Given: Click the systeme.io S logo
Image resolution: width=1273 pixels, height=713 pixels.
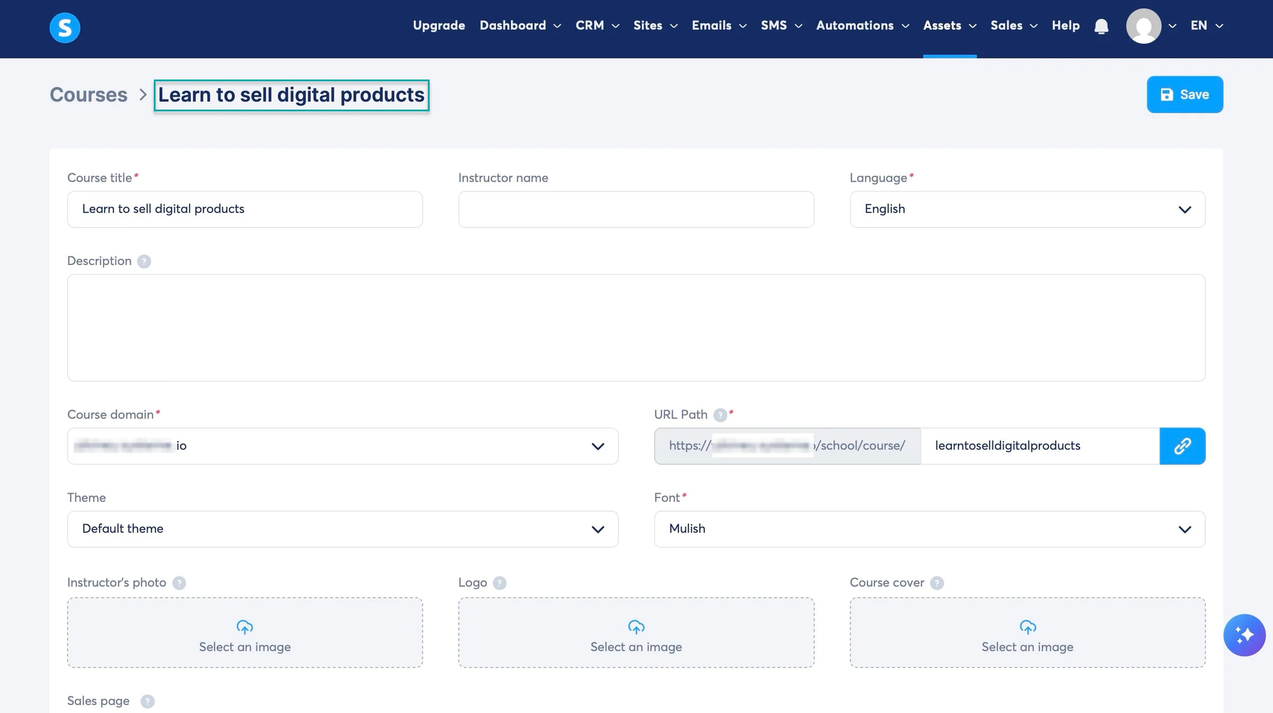Looking at the screenshot, I should 65,28.
